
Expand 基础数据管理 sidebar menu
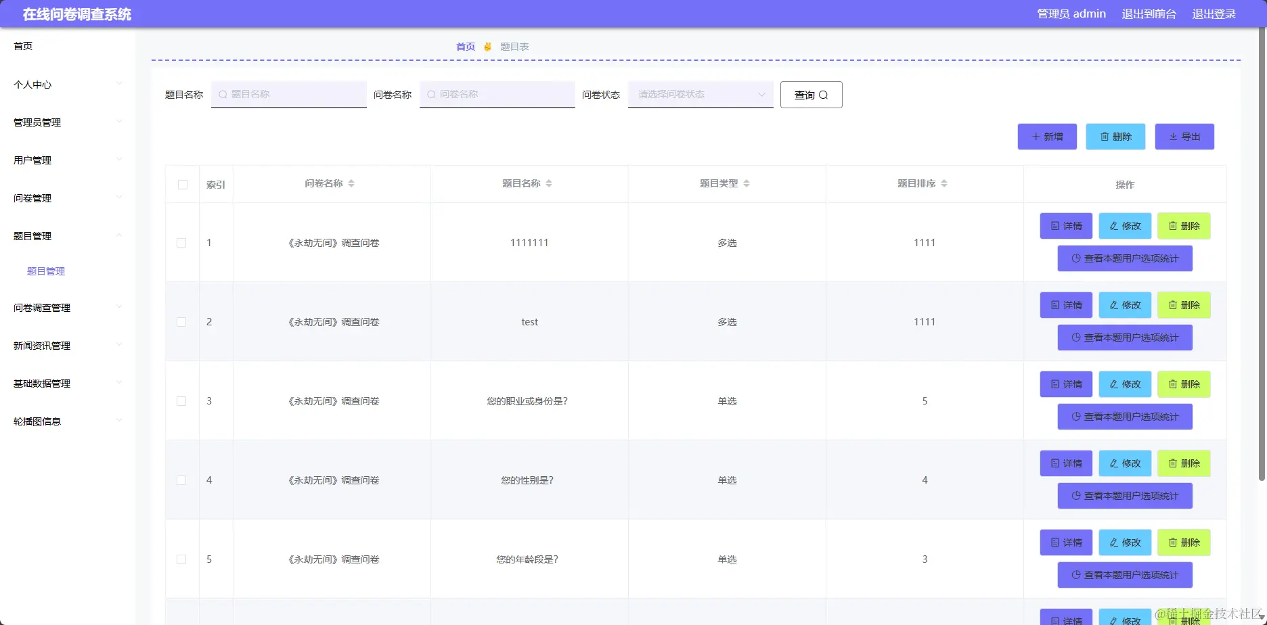[68, 384]
